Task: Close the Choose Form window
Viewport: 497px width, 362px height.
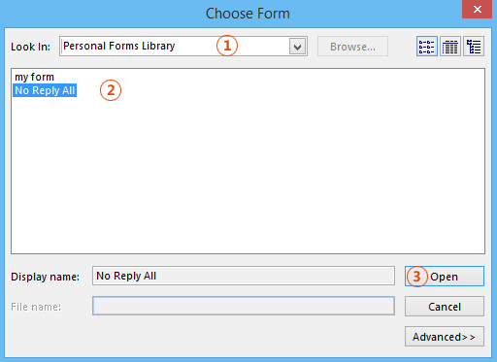Action: (x=477, y=10)
